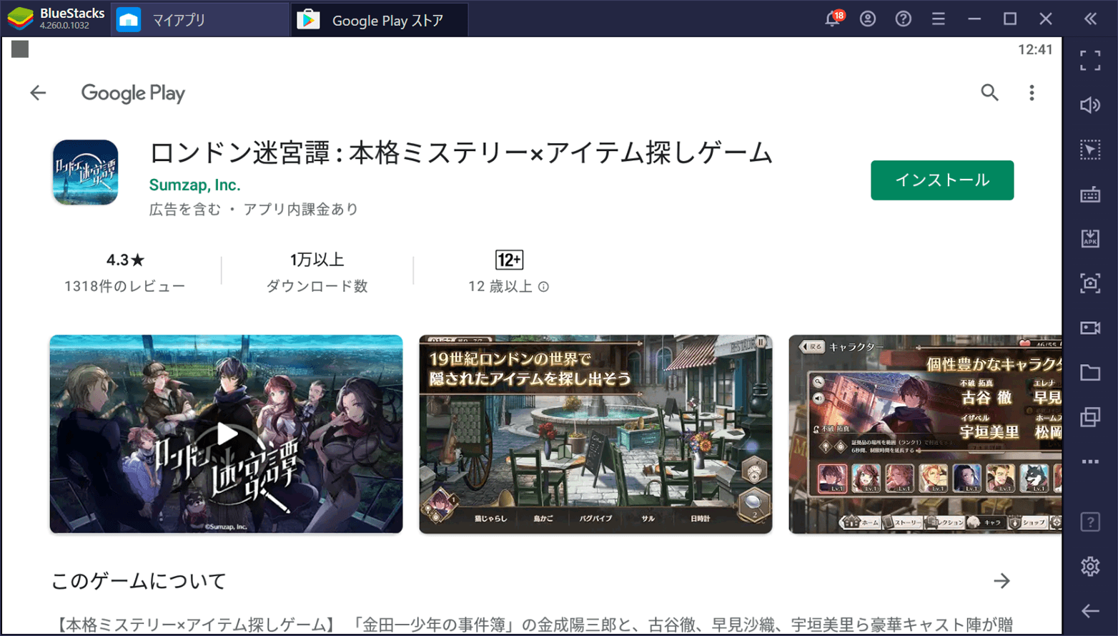The image size is (1118, 636).
Task: Open the 19世紀ロンドン screenshot thumbnail
Action: (x=595, y=434)
